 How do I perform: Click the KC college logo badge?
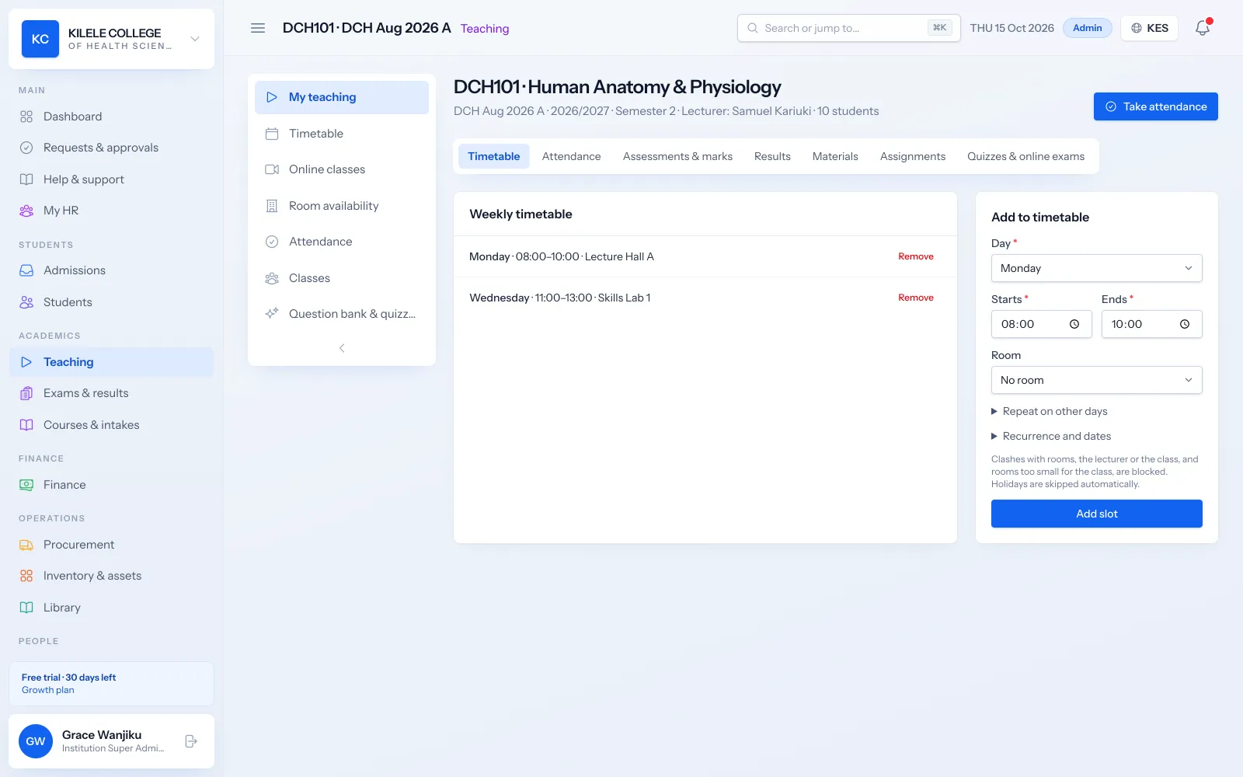pos(40,39)
